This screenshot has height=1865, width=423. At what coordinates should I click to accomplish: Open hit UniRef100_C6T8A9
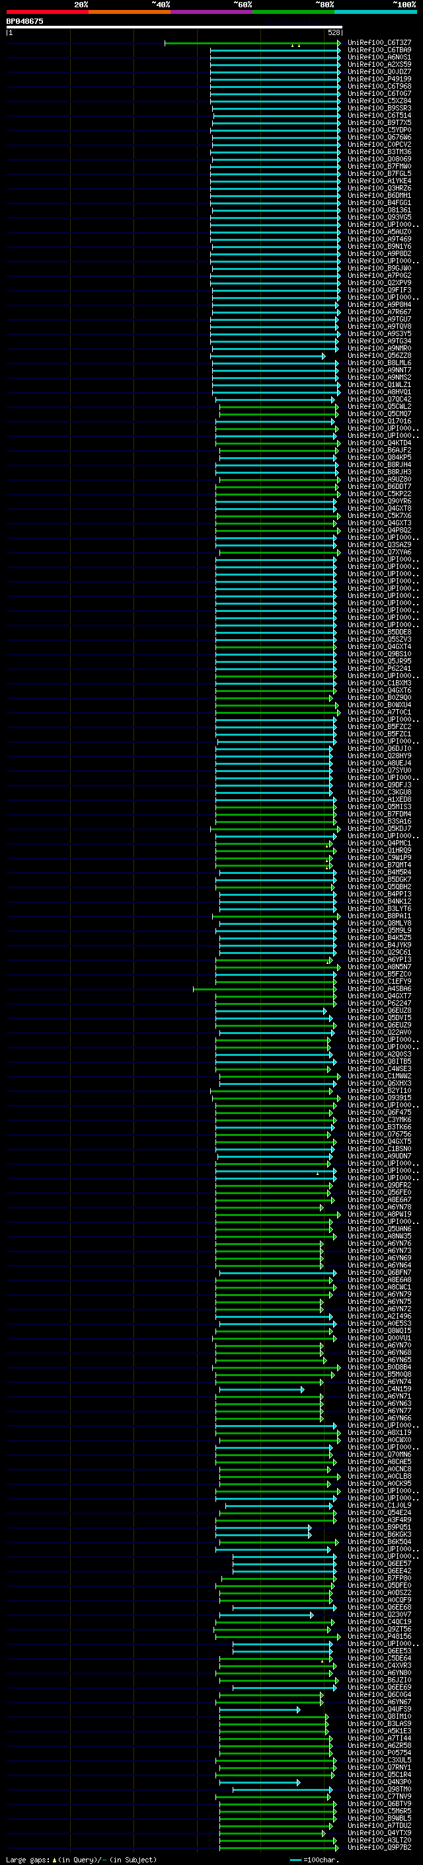point(379,51)
